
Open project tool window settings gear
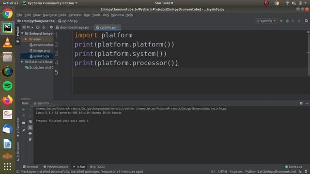(x=51, y=27)
